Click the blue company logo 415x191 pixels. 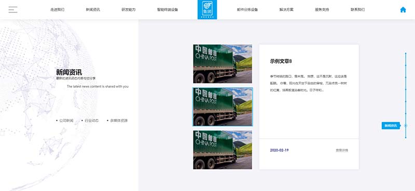click(207, 9)
